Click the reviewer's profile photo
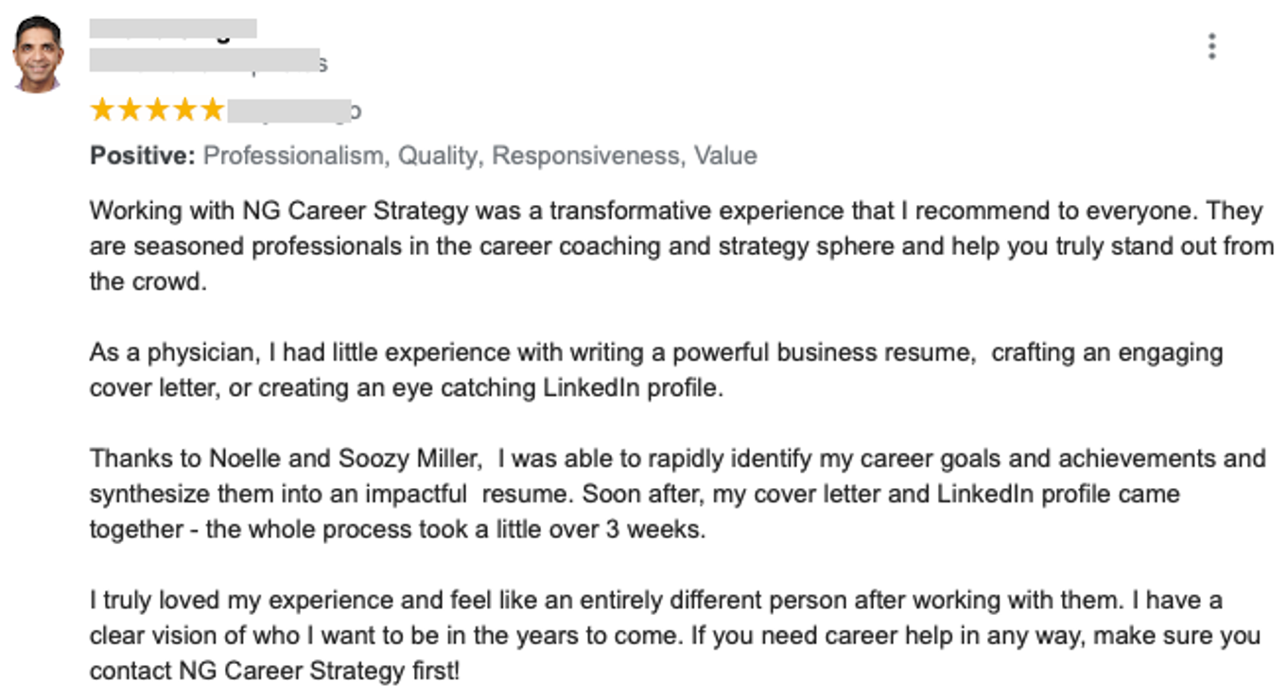Image resolution: width=1288 pixels, height=698 pixels. (x=38, y=54)
